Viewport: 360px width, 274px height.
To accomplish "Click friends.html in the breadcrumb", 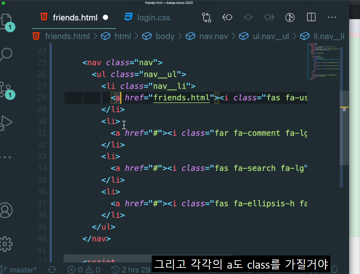I will (67, 36).
